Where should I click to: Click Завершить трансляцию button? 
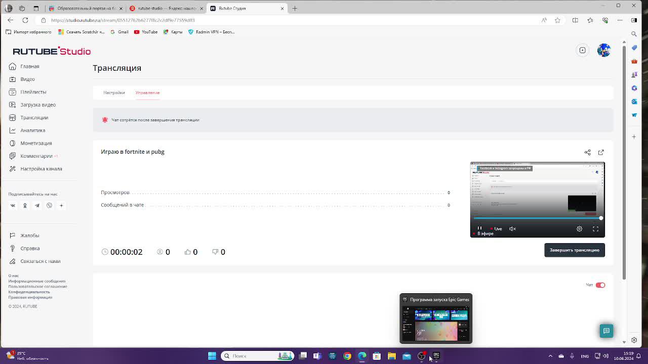[x=574, y=250]
